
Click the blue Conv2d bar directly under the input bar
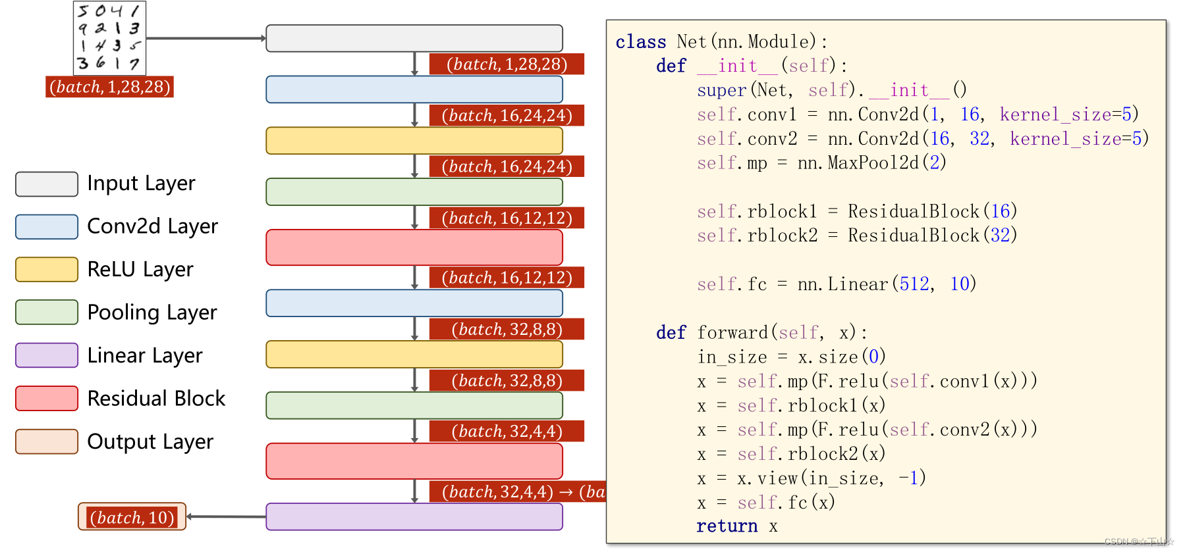tap(414, 89)
